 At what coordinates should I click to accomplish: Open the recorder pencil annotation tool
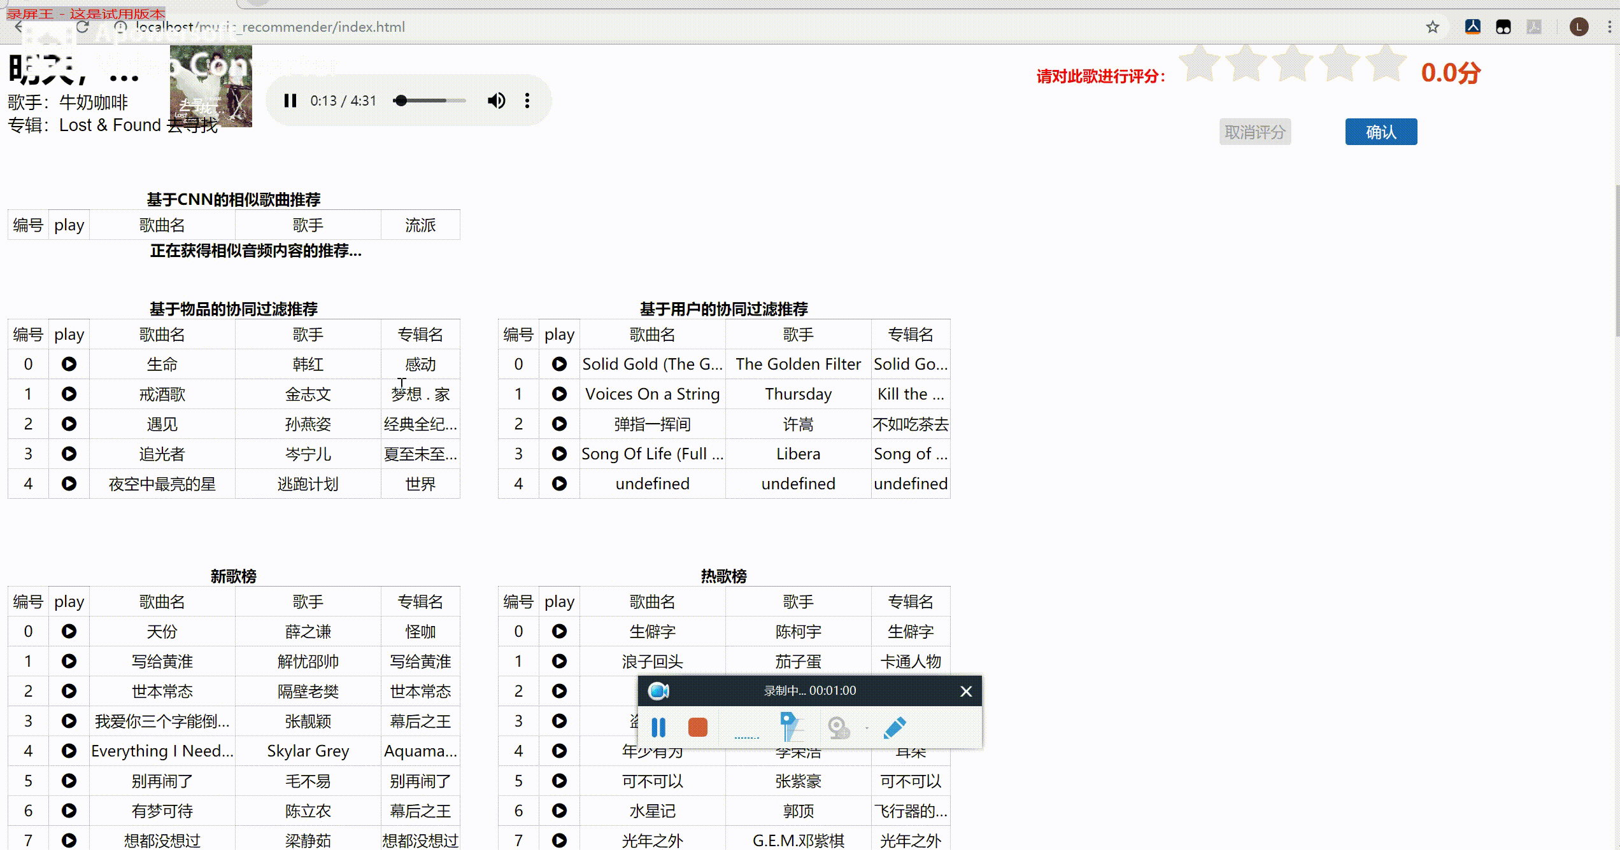pos(895,727)
